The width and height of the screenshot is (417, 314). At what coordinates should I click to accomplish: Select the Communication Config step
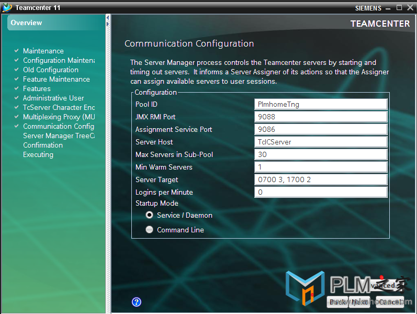(59, 127)
